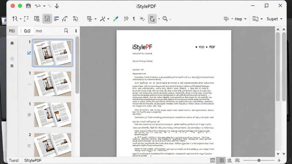Screen dimensions: 292x164
Task: Click the path shape tool icon
Action: coord(65,19)
